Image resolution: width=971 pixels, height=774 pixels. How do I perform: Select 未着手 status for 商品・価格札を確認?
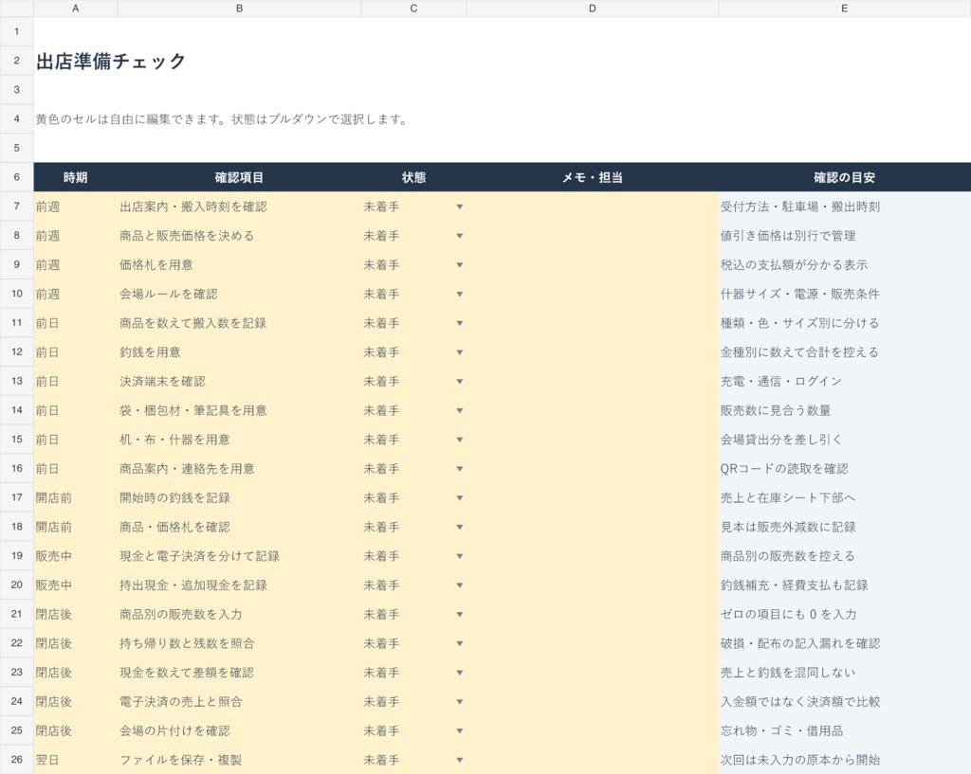(413, 527)
